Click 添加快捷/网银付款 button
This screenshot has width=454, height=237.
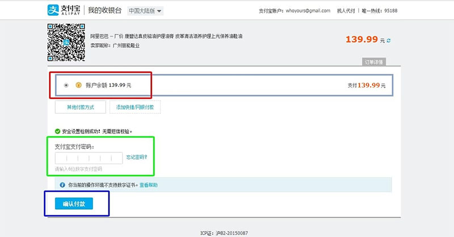135,107
